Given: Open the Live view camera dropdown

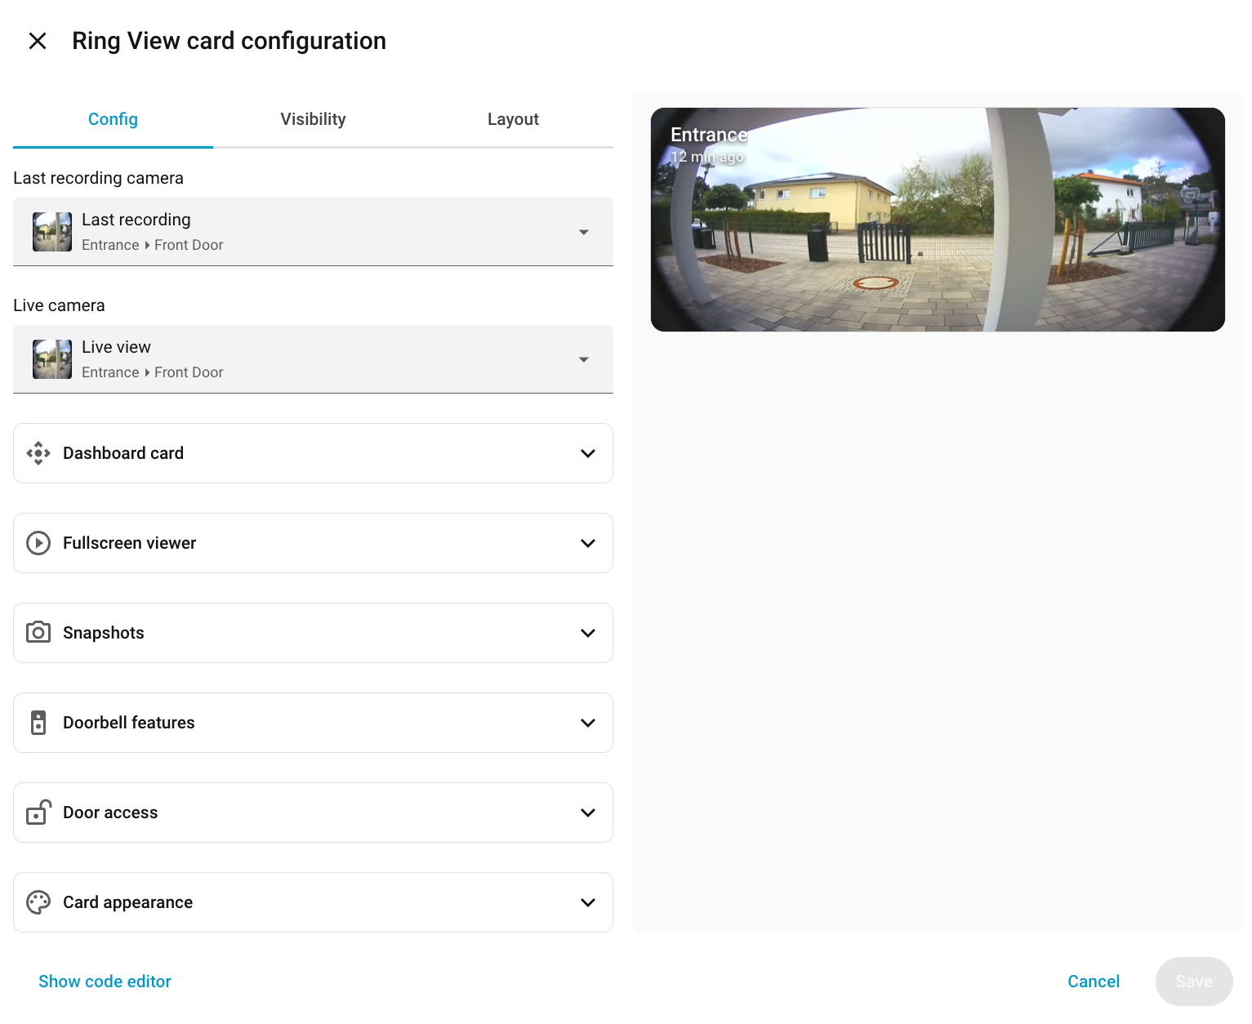Looking at the screenshot, I should click(313, 359).
